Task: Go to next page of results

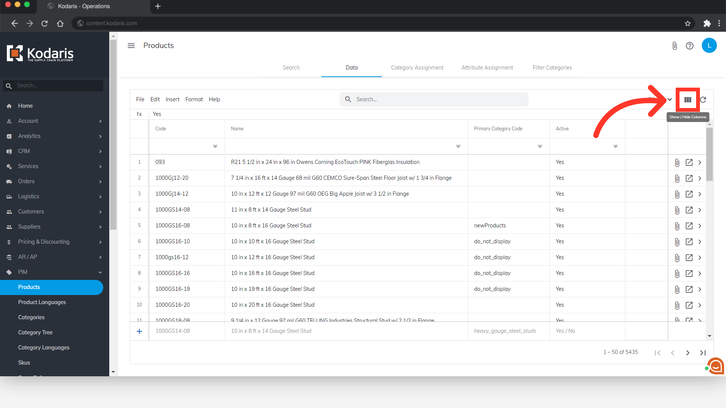Action: point(687,353)
